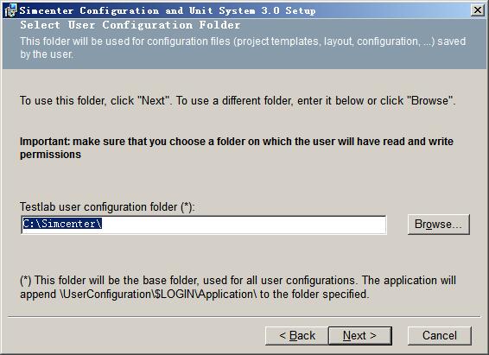Click the horizontal separator above the buttons
The width and height of the screenshot is (489, 355).
[244, 317]
